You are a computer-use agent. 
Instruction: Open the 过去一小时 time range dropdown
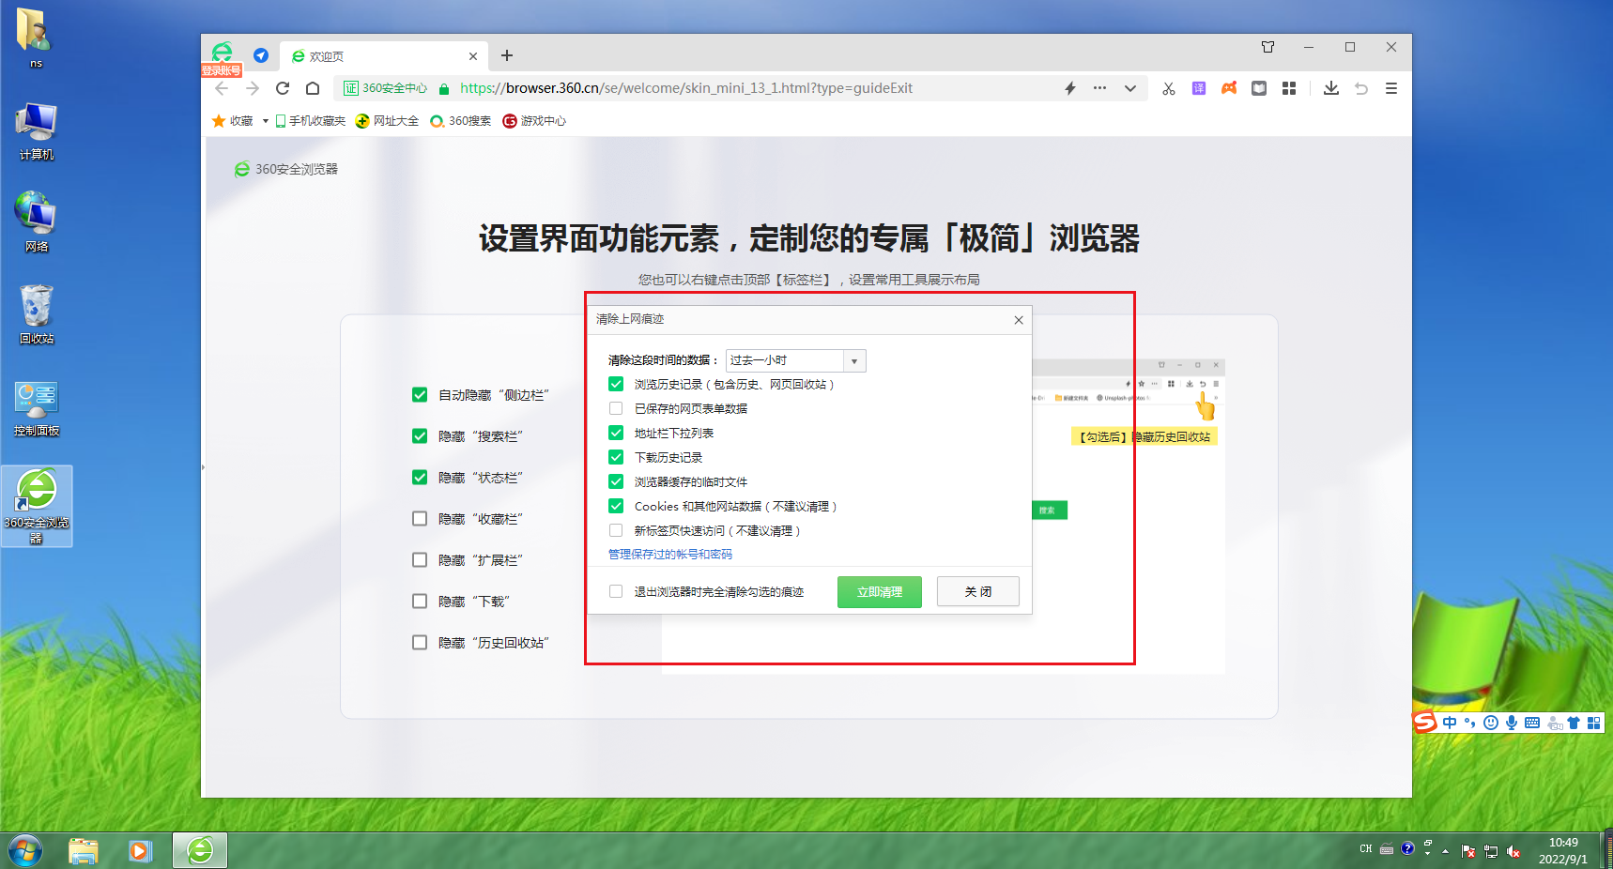[x=795, y=360]
